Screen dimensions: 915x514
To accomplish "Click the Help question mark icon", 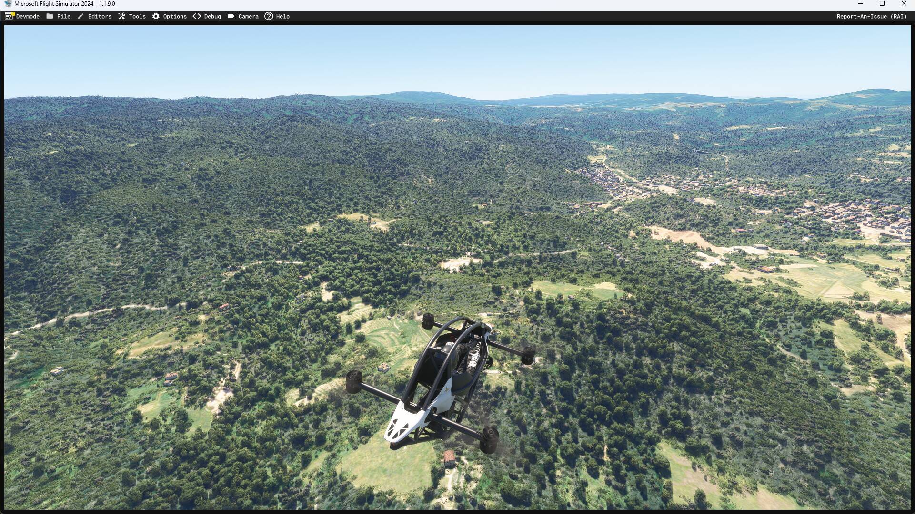I will tap(269, 16).
